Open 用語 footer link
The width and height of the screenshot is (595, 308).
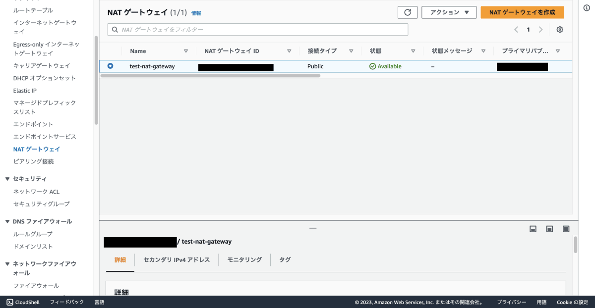pyautogui.click(x=541, y=302)
